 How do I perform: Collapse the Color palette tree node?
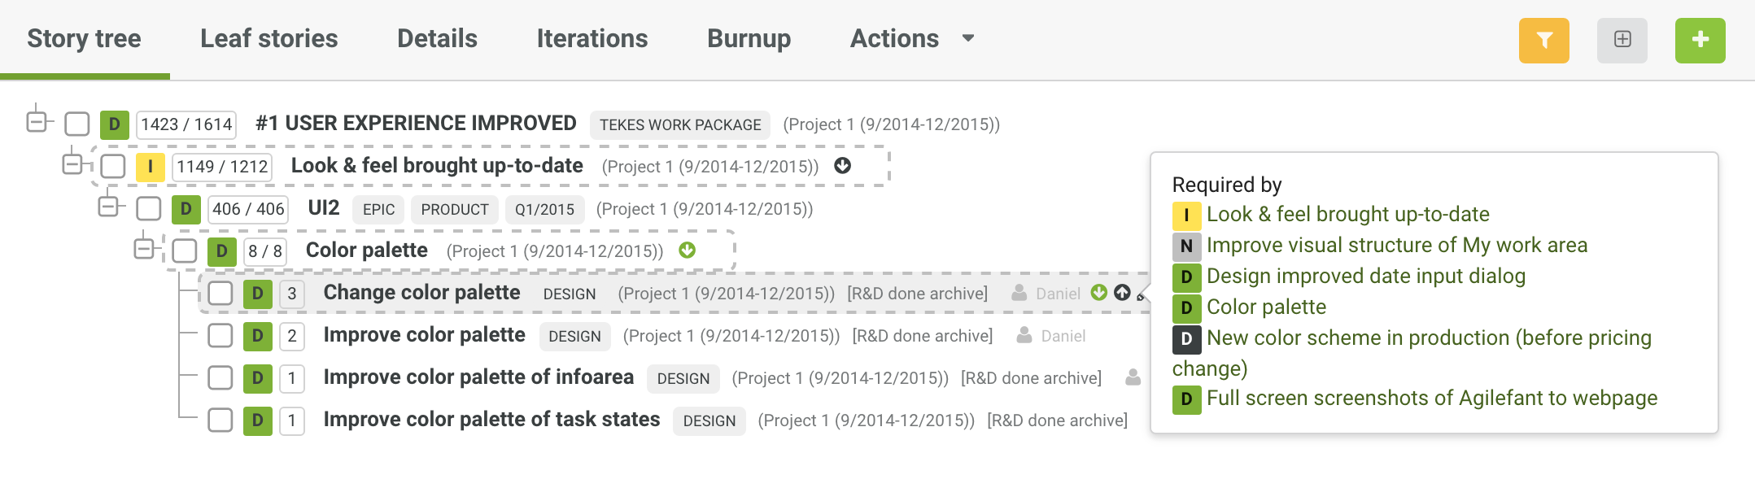coord(144,247)
